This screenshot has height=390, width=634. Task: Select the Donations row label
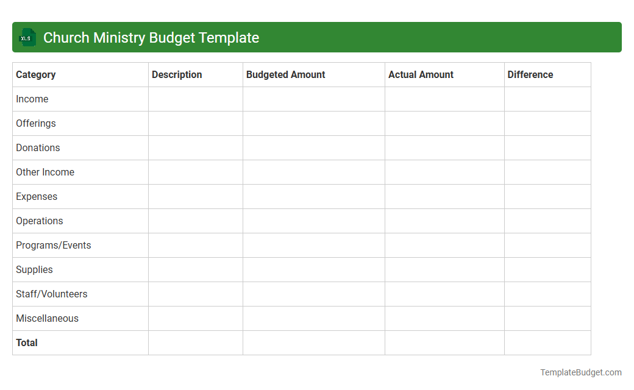(x=38, y=147)
